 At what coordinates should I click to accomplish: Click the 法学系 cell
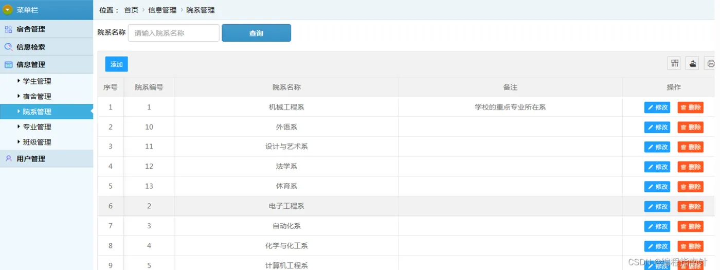(x=286, y=167)
